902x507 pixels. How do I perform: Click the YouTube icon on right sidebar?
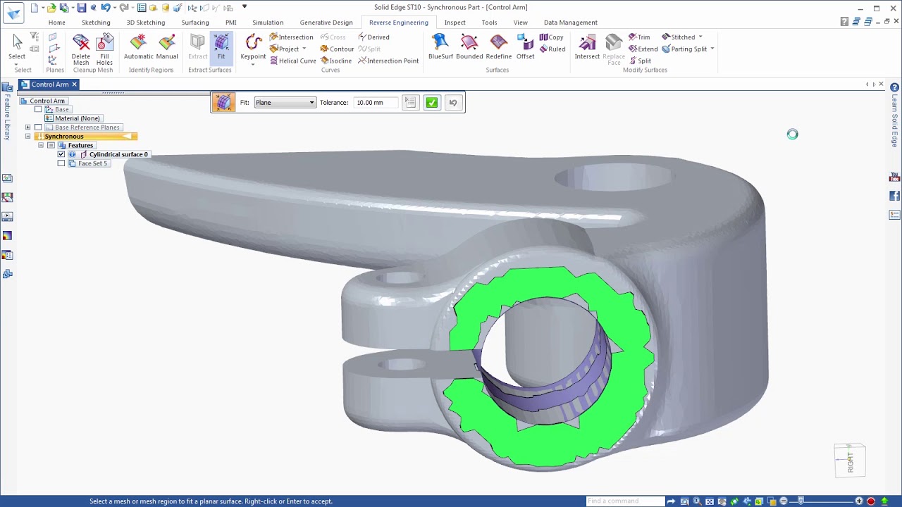(x=895, y=177)
